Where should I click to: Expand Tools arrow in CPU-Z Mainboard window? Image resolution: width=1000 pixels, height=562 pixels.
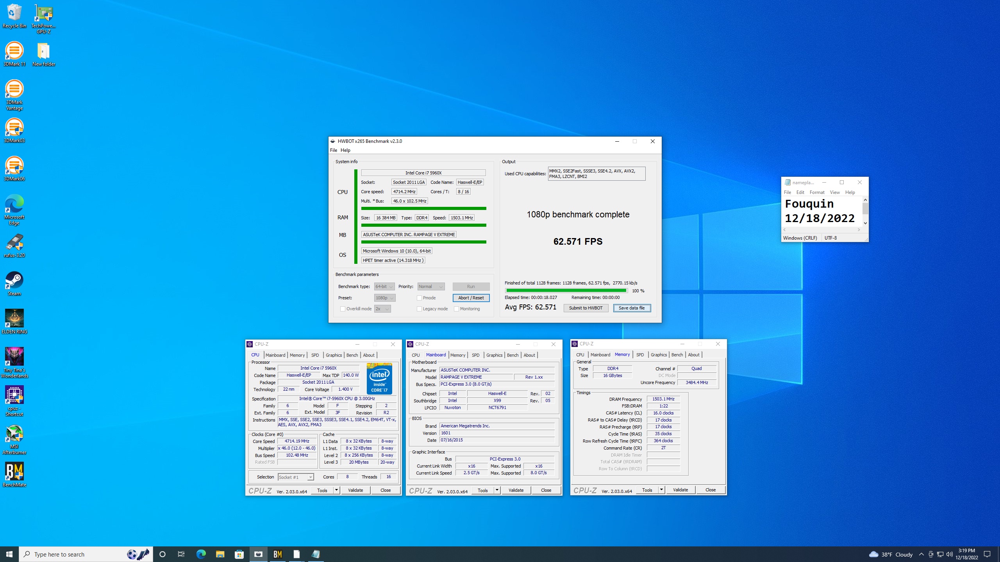pos(497,490)
